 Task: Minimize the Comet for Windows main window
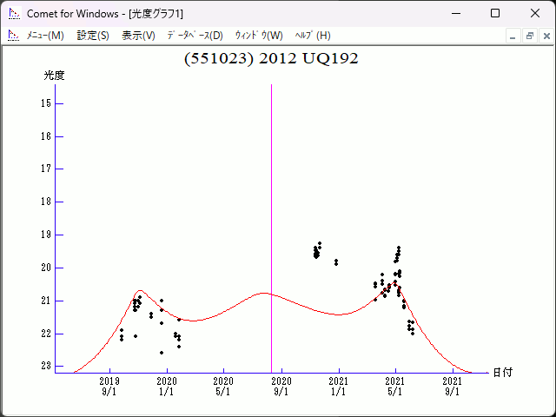[x=455, y=13]
